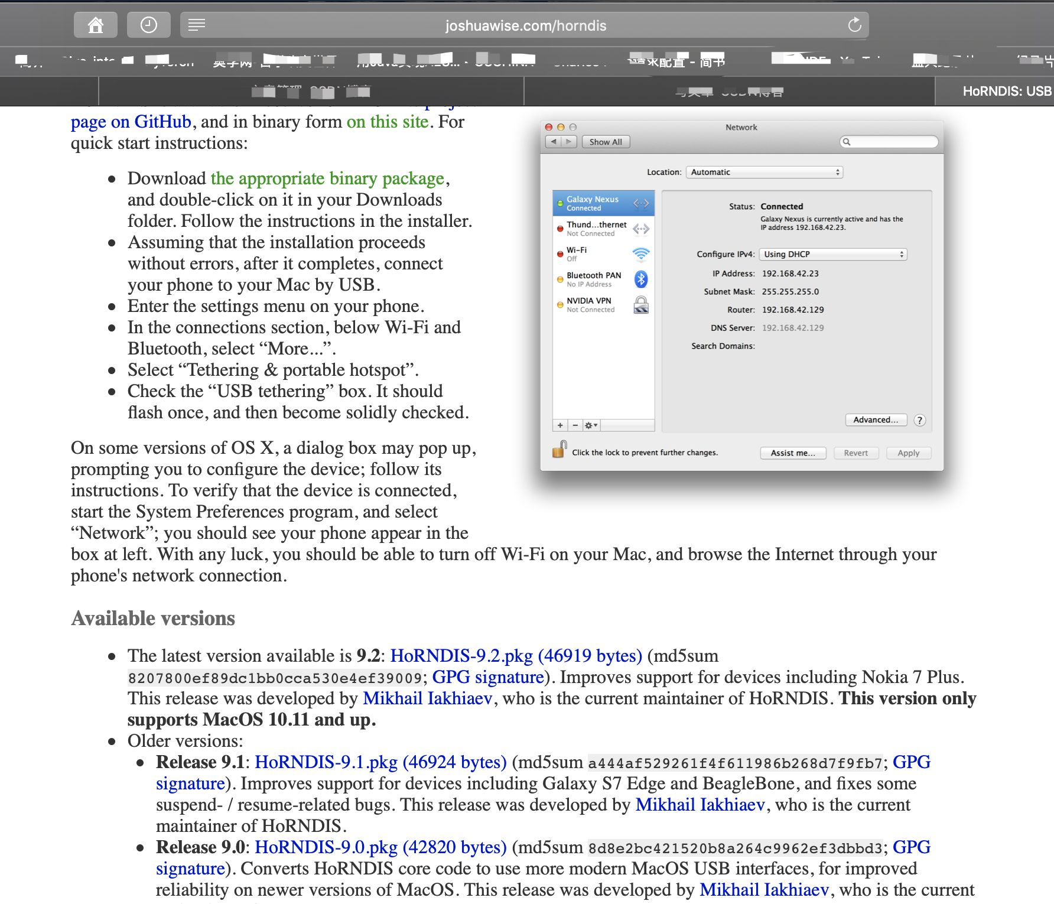1054x904 pixels.
Task: Click the Wi-Fi signal icon
Action: [641, 254]
